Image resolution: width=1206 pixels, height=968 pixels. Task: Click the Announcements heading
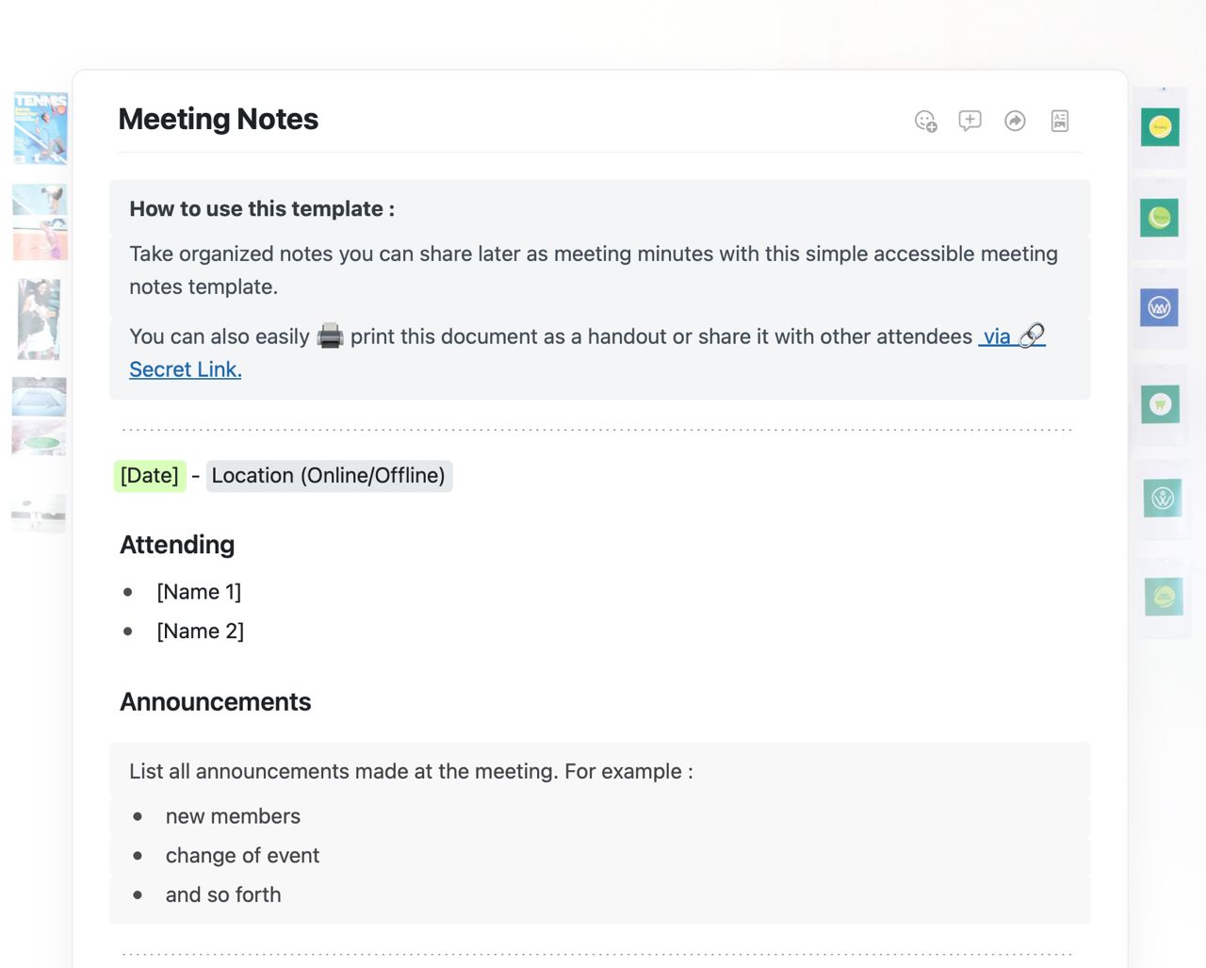tap(216, 702)
